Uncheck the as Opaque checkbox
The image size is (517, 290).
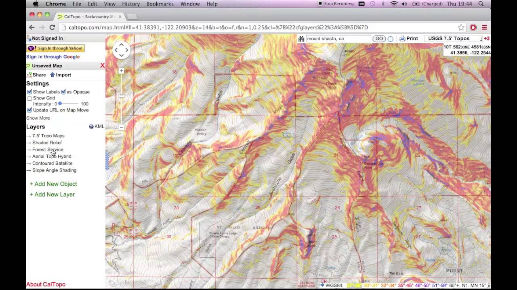pos(63,92)
